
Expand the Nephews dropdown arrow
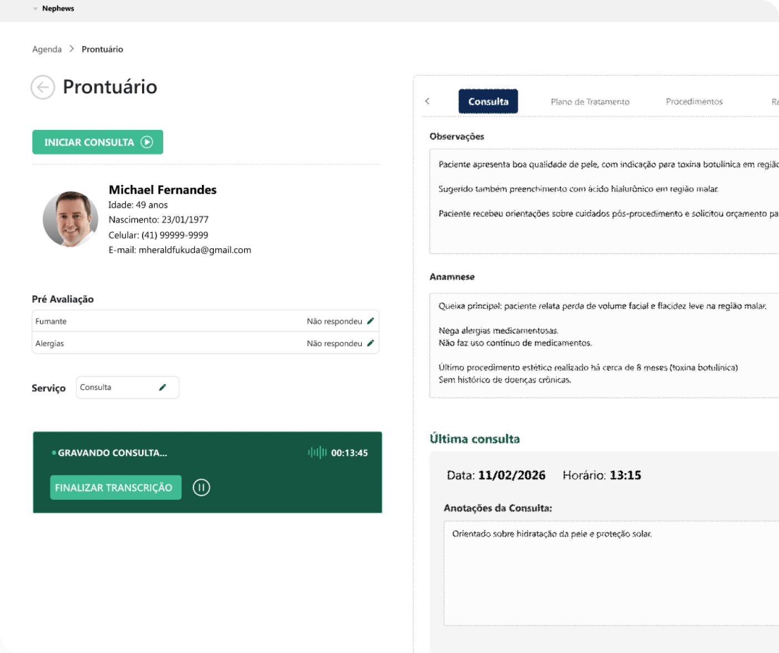(x=36, y=9)
